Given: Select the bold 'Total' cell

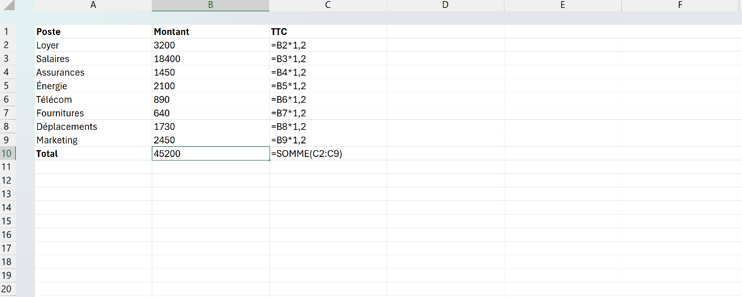Looking at the screenshot, I should pyautogui.click(x=93, y=154).
